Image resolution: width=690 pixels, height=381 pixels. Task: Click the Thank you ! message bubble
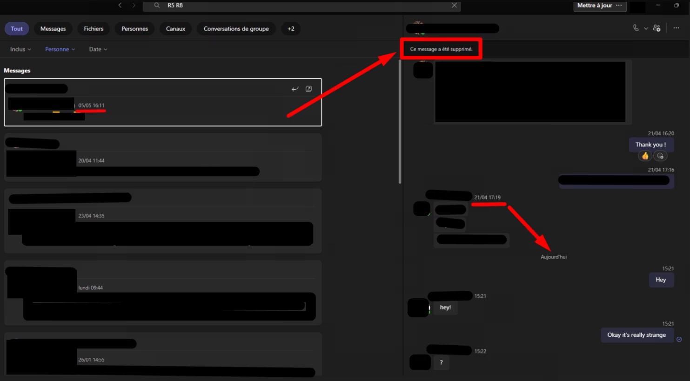click(x=651, y=145)
